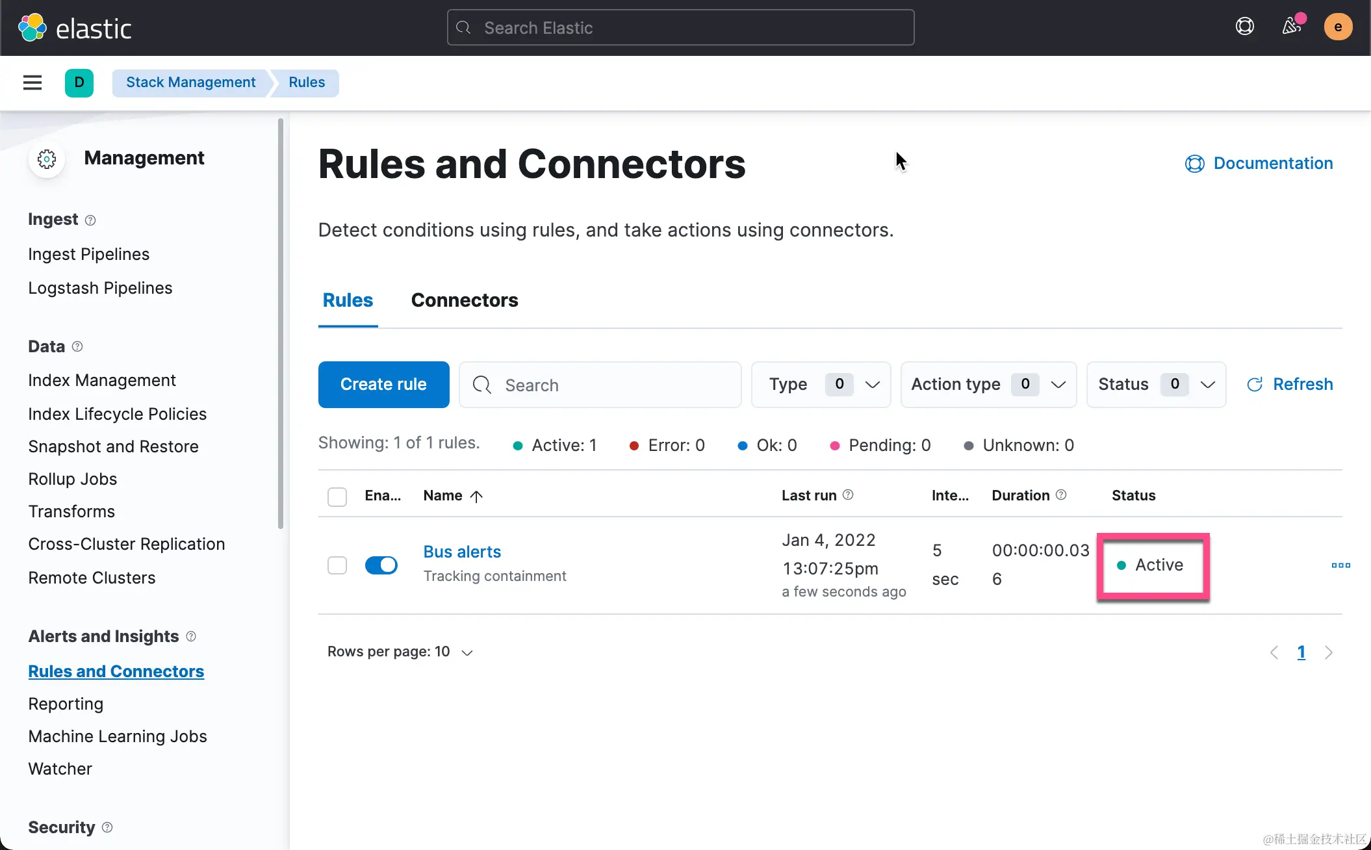1371x850 pixels.
Task: Click the green D space avatar
Action: (79, 83)
